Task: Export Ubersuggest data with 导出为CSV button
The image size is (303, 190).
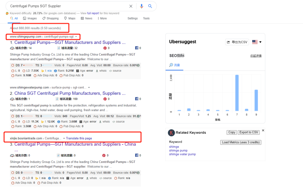Action: (x=237, y=42)
